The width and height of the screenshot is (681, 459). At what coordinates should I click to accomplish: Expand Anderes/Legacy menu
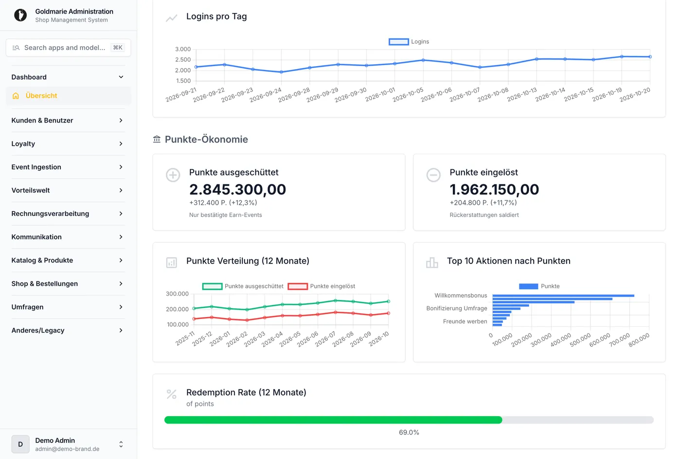(68, 330)
